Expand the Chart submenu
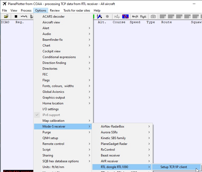Screen dimensions: 202x172 63,45
